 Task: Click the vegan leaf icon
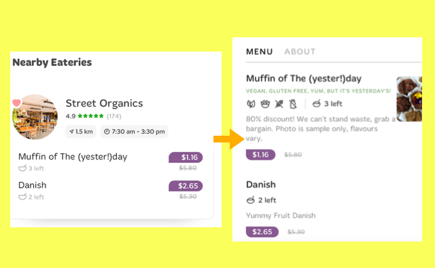pyautogui.click(x=251, y=104)
